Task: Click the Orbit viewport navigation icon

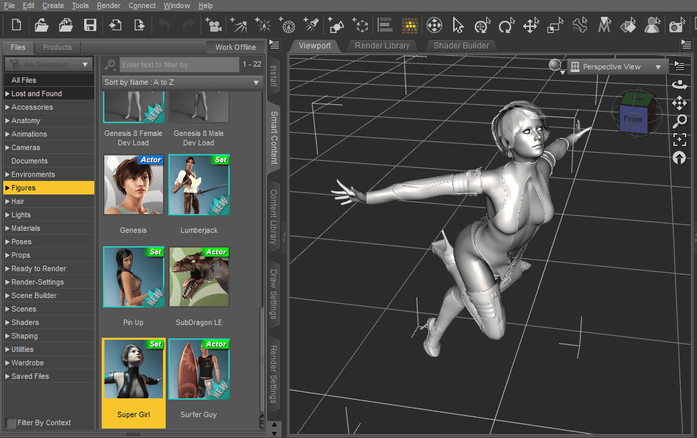Action: click(x=679, y=84)
